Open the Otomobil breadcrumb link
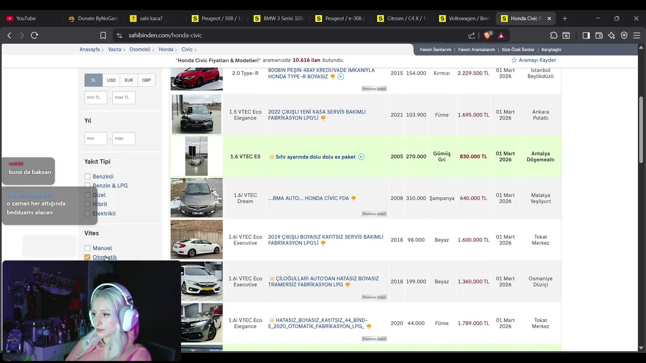 (140, 49)
